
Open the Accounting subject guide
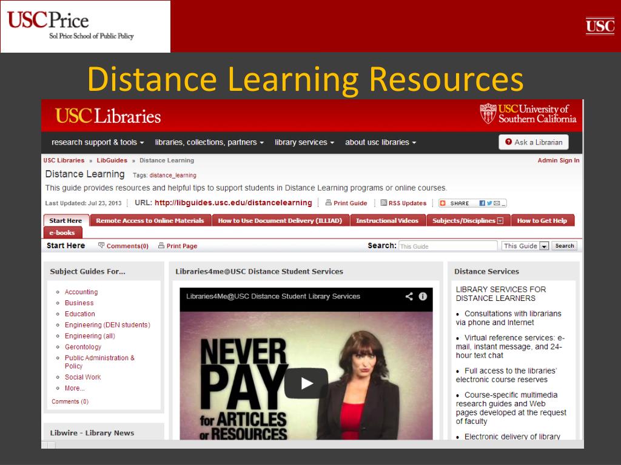pyautogui.click(x=81, y=292)
